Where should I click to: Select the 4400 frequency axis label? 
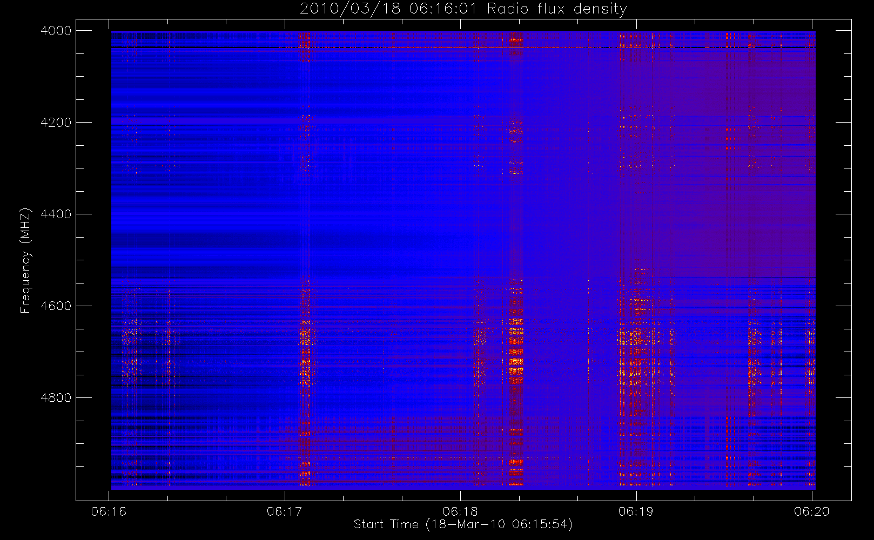pyautogui.click(x=56, y=214)
